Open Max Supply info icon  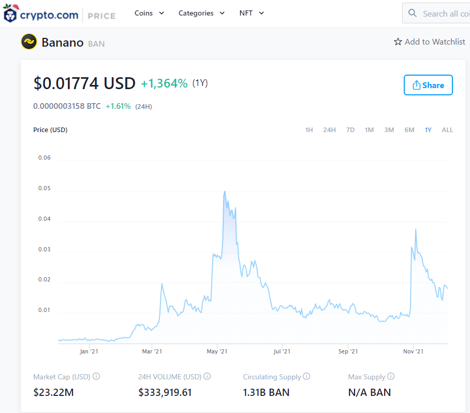click(x=391, y=376)
